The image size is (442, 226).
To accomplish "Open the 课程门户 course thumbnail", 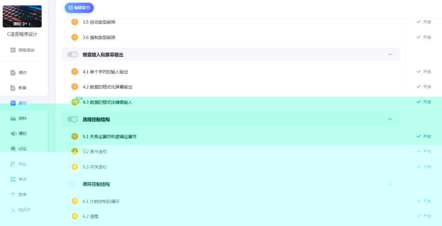I will click(22, 16).
